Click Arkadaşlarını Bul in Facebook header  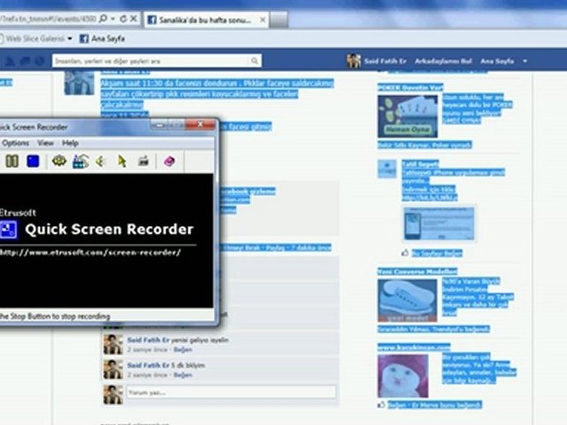pyautogui.click(x=443, y=61)
